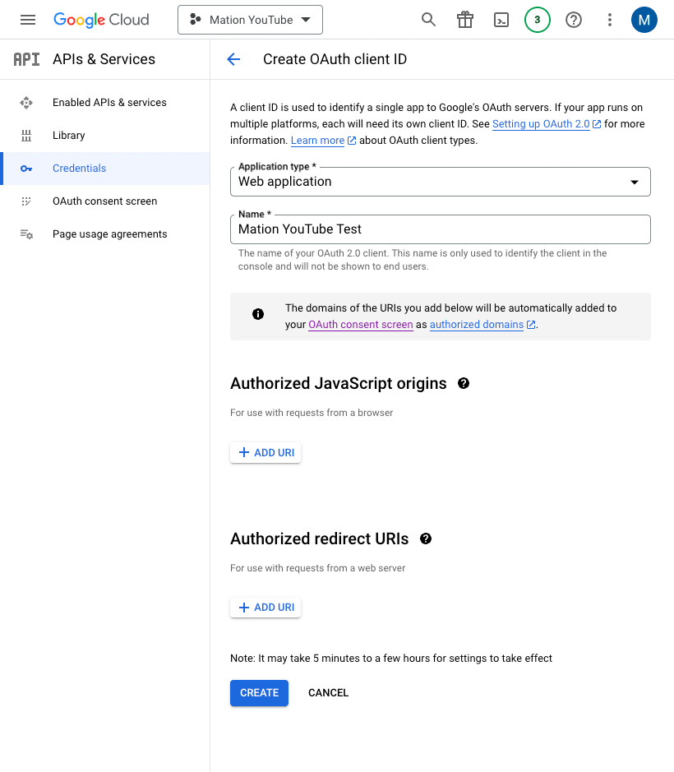Click the user account avatar M

pyautogui.click(x=644, y=20)
